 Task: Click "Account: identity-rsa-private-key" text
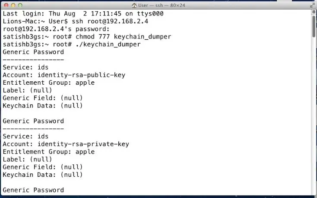(66, 144)
